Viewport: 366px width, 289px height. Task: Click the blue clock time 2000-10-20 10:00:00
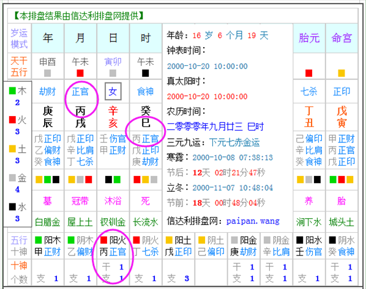pos(207,67)
